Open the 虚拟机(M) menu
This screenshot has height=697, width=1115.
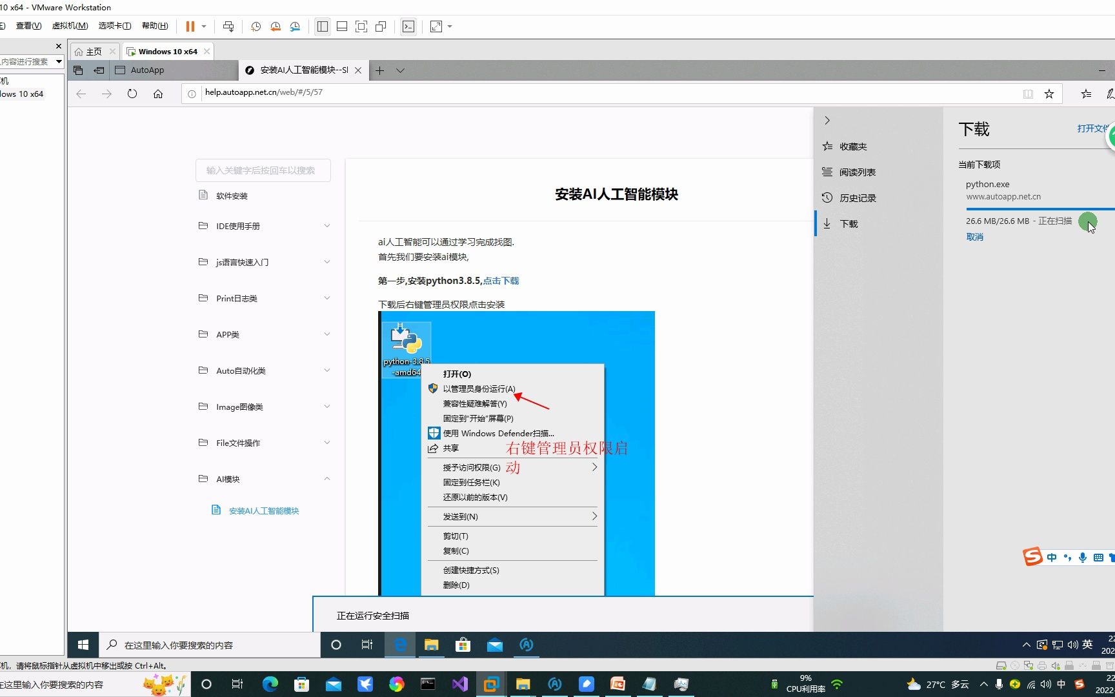[69, 25]
